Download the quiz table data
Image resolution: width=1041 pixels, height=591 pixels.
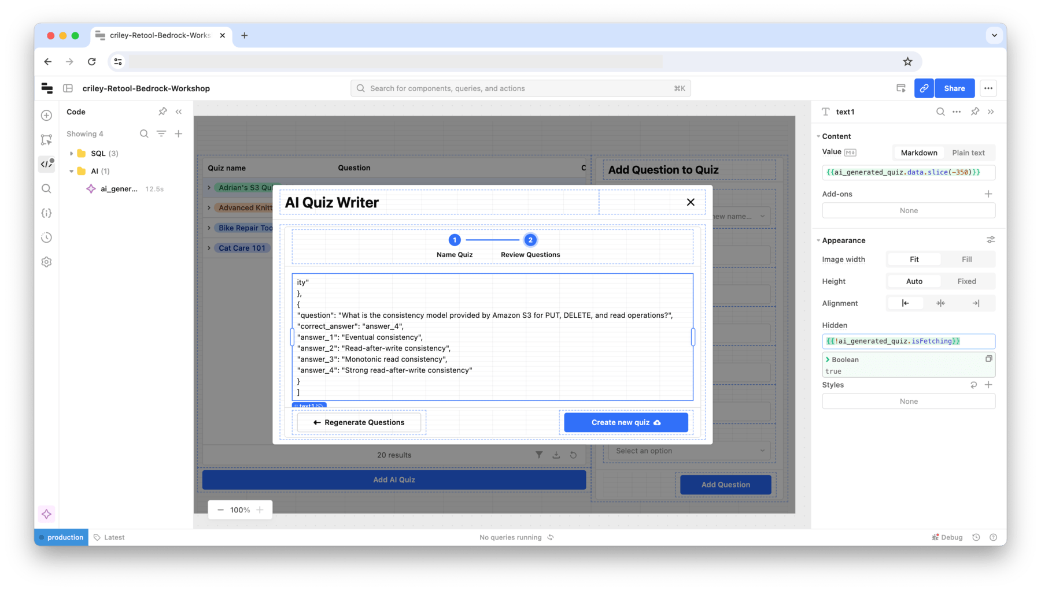[556, 455]
